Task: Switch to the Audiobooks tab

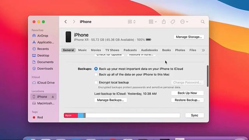Action: 149,50
